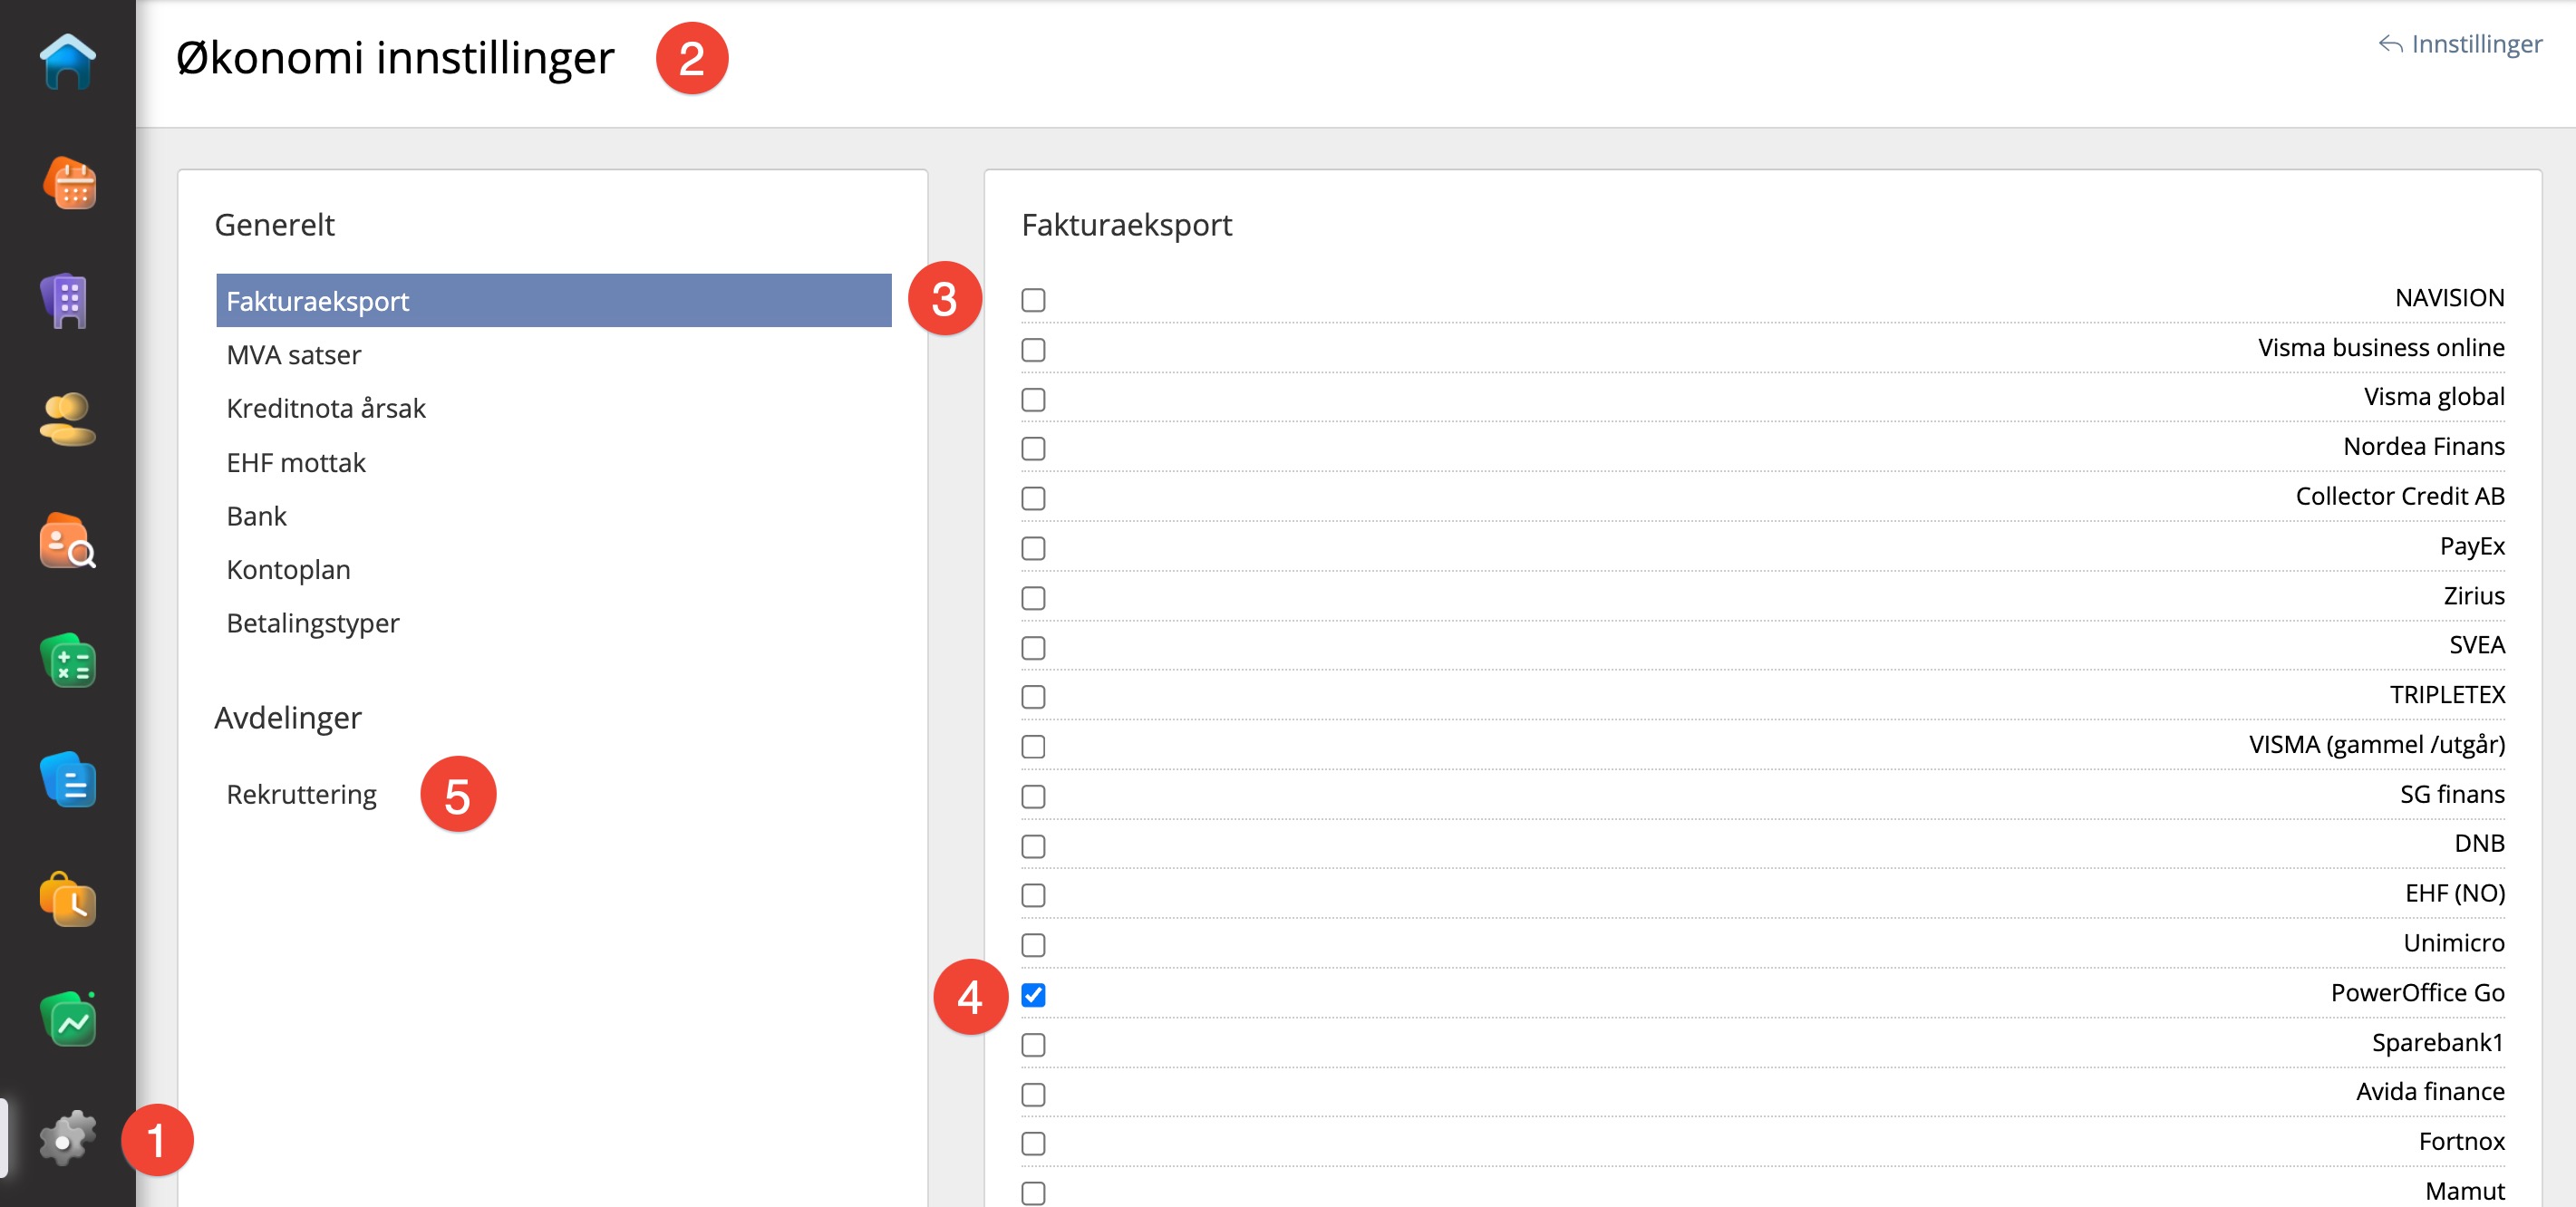This screenshot has width=2576, height=1207.
Task: Tick the Visma global checkbox
Action: (x=1033, y=399)
